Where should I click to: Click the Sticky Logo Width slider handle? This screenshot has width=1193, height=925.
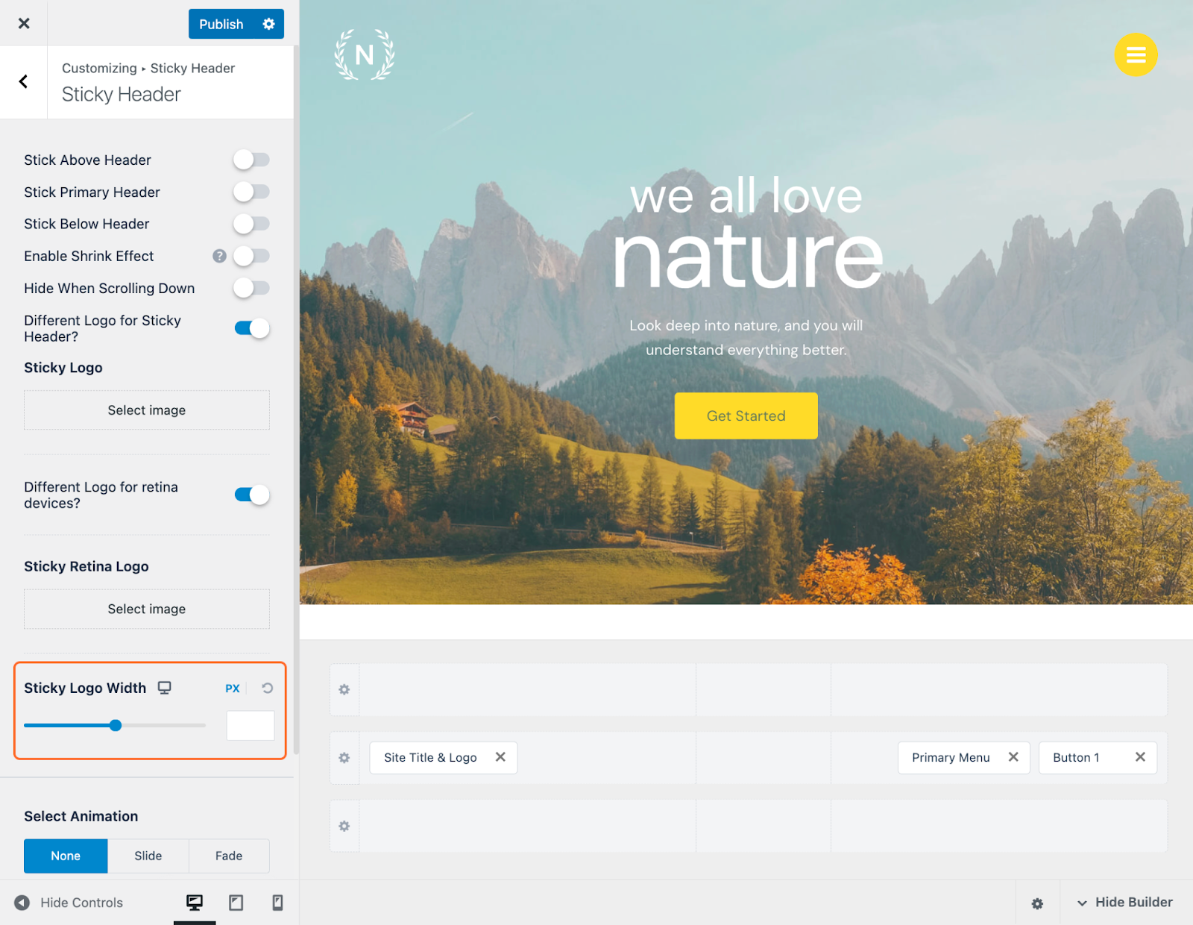pyautogui.click(x=116, y=725)
